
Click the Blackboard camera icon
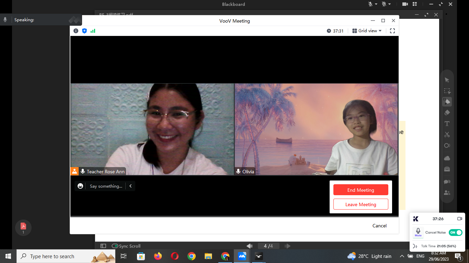coord(405,4)
